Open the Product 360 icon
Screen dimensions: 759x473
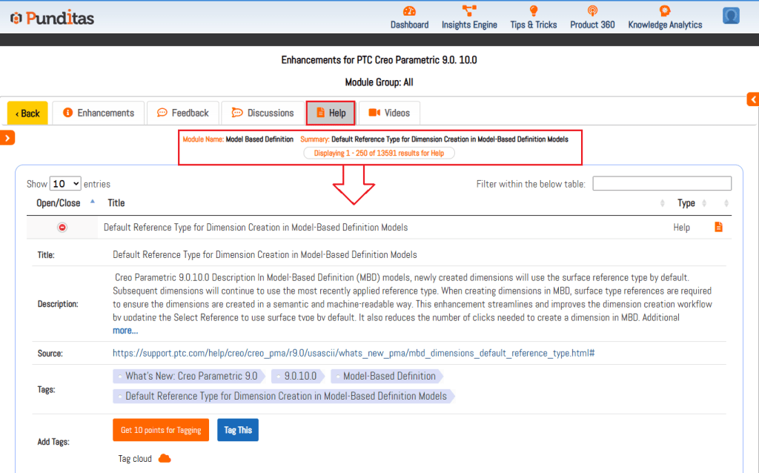click(x=592, y=11)
